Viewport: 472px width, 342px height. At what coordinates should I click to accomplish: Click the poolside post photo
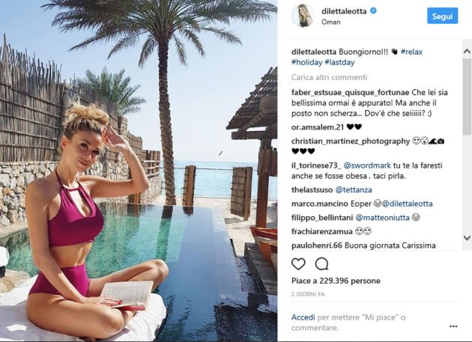pos(139,171)
